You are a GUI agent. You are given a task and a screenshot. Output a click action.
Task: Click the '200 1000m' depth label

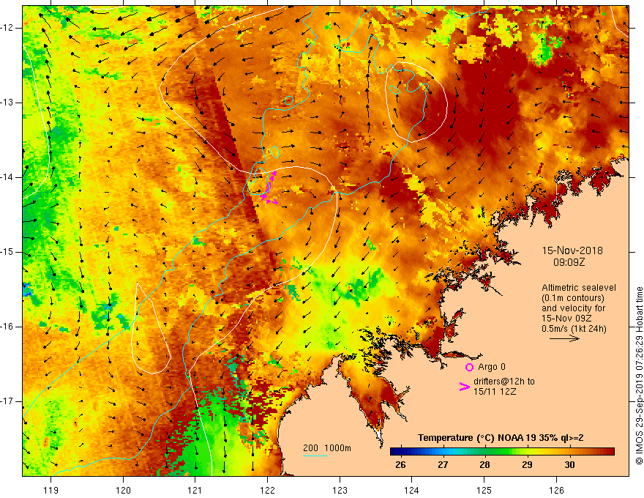click(x=327, y=448)
